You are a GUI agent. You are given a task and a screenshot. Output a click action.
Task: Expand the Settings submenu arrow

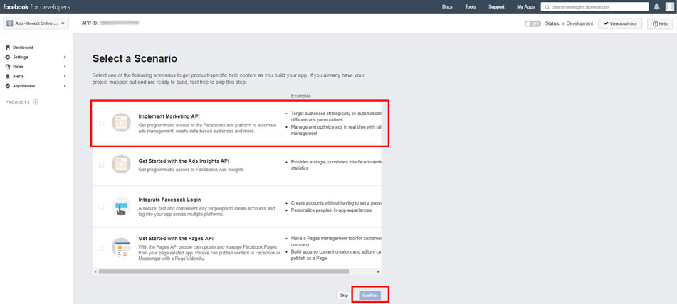coord(65,57)
